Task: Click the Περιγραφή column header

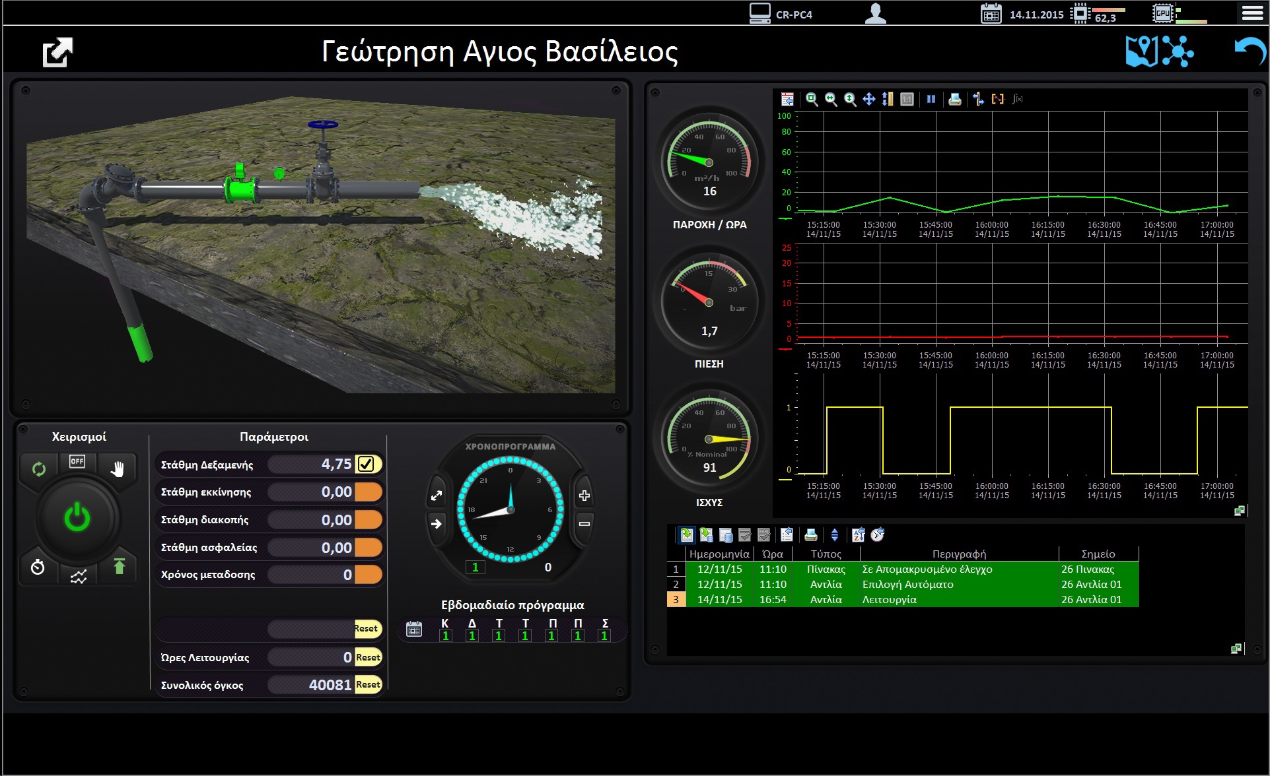Action: pyautogui.click(x=959, y=554)
